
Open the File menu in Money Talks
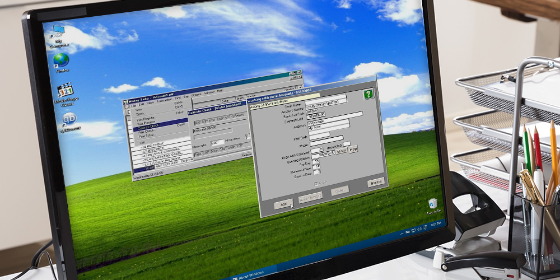tap(134, 106)
